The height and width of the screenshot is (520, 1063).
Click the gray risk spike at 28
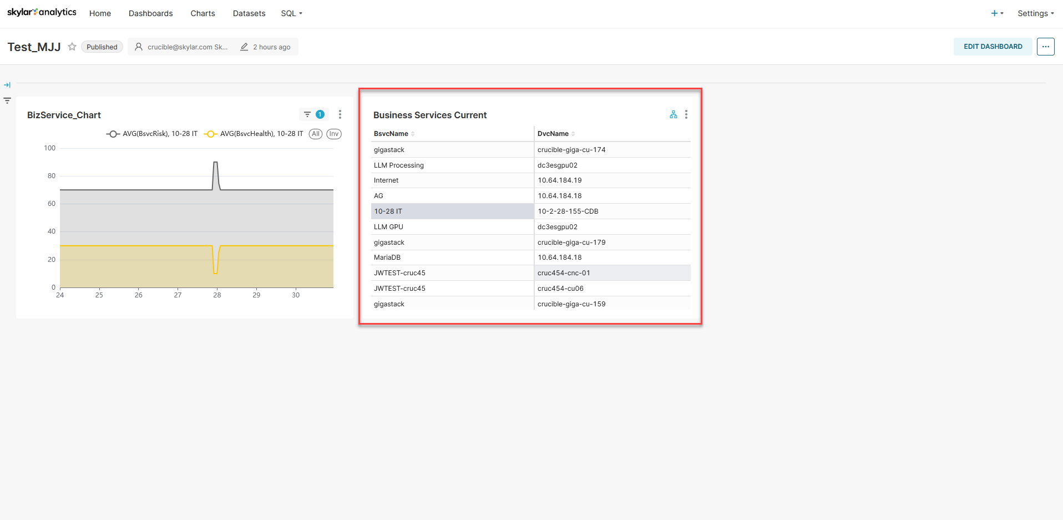pos(216,163)
